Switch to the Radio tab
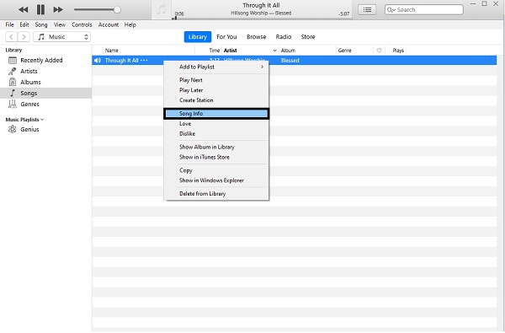 284,37
